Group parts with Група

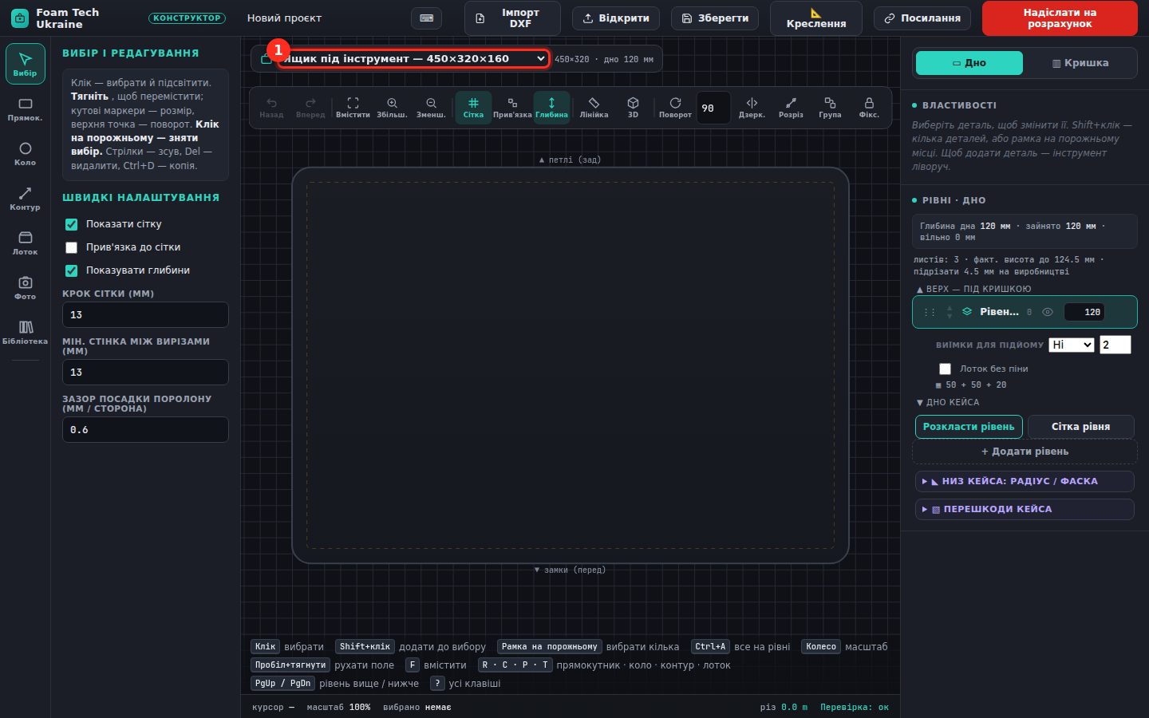click(830, 108)
